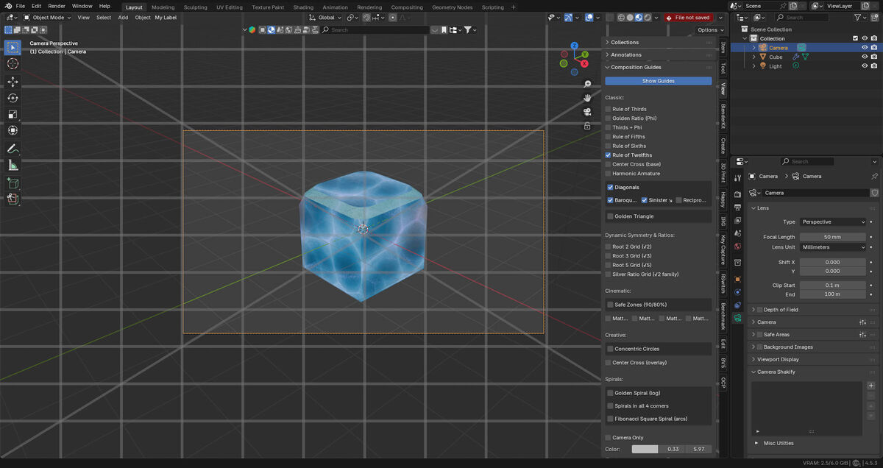This screenshot has height=468, width=883.
Task: Select the Measure tool
Action: tap(13, 165)
